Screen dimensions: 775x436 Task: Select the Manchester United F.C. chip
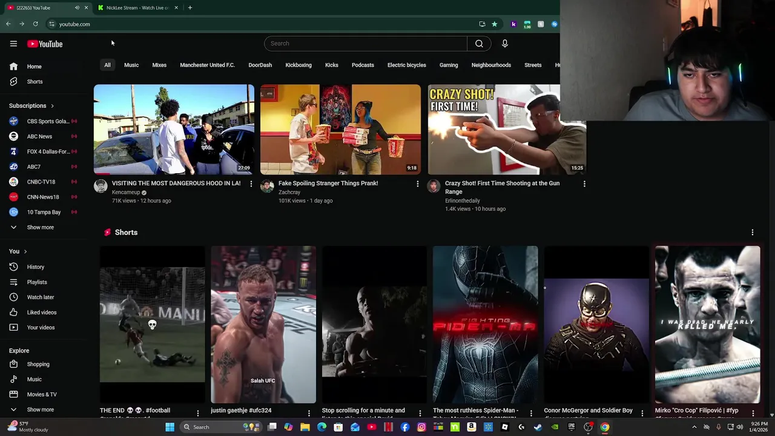pos(207,65)
